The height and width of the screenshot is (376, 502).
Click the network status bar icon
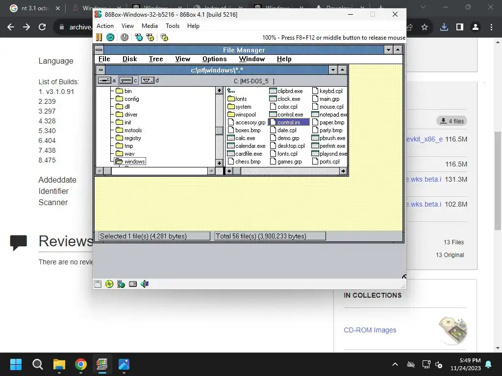[x=121, y=284]
